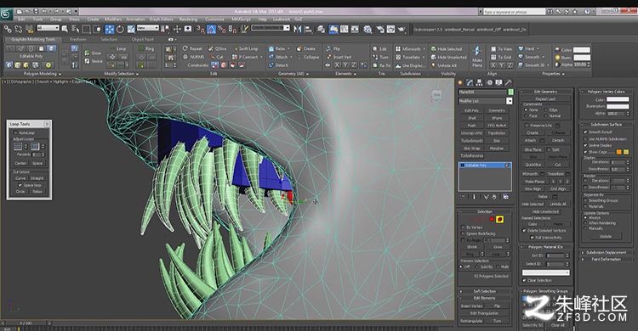Click the Flip ribbon tool
Screen dimensions: 638x331
(333, 48)
